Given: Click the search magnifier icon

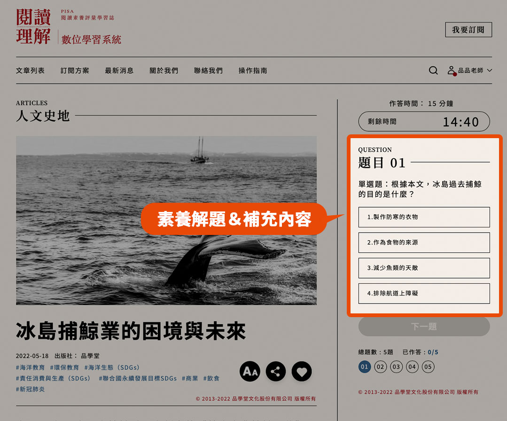Looking at the screenshot, I should pyautogui.click(x=433, y=70).
